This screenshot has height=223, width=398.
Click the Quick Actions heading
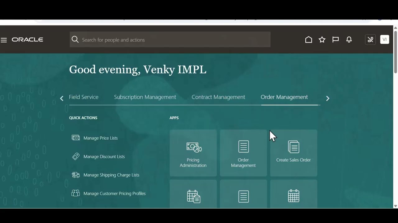click(x=83, y=118)
